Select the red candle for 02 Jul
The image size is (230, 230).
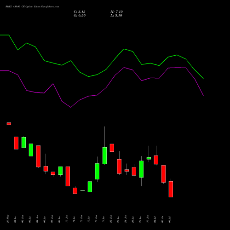coord(163,174)
